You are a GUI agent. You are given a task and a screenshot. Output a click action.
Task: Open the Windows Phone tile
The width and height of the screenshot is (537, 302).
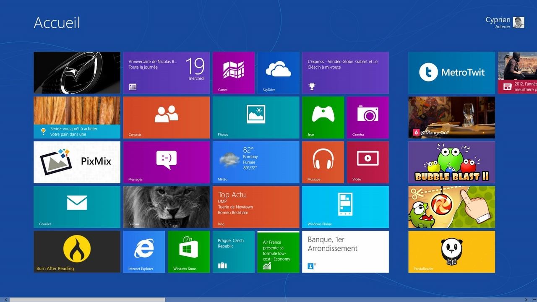point(345,207)
